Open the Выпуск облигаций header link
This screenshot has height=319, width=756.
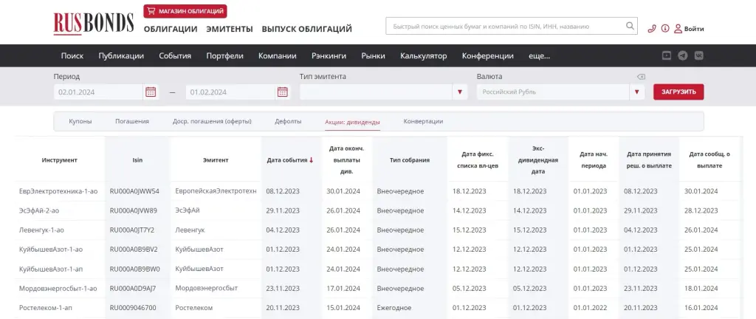point(306,29)
